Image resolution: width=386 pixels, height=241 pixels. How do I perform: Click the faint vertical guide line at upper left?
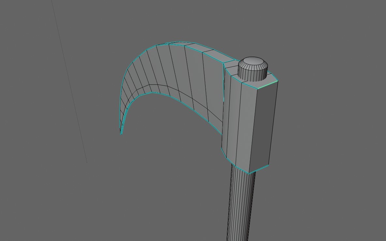tap(68, 82)
